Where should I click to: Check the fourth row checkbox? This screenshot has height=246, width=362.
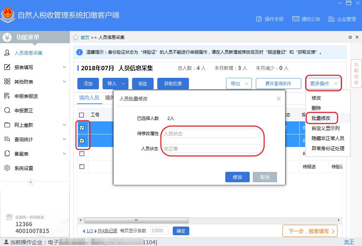click(x=82, y=166)
